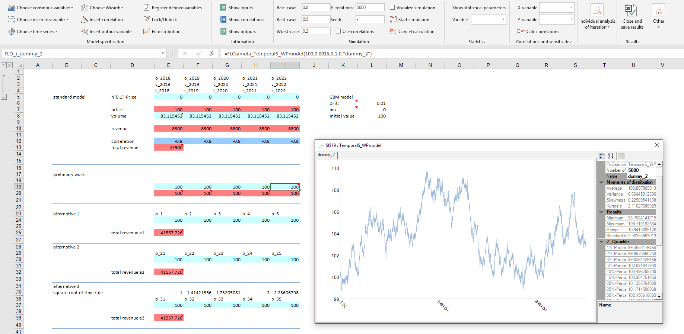
Task: Click the Show correlations icon
Action: click(223, 20)
